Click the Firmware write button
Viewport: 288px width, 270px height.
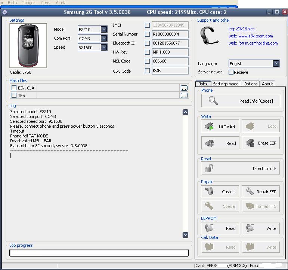coord(220,126)
